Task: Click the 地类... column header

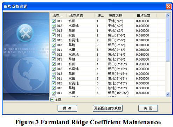Action: pos(58,15)
